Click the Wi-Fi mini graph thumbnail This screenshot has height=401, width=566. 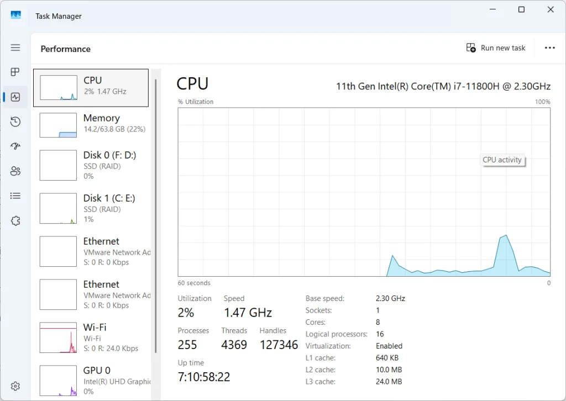tap(58, 337)
